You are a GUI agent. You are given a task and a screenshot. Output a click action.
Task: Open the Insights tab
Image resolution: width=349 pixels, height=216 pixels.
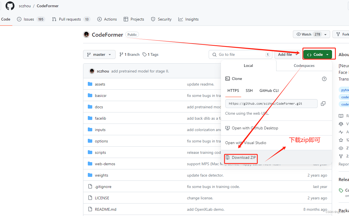188,19
